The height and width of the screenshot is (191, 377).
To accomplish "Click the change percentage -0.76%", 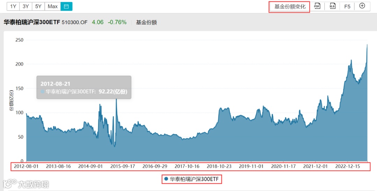I will (x=117, y=22).
